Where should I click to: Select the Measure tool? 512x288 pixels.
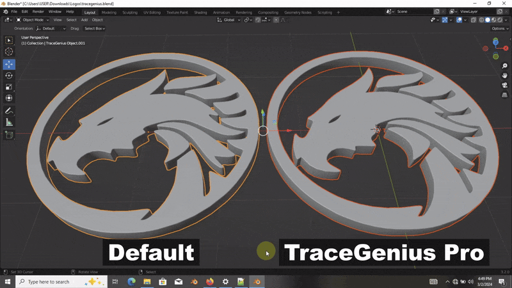pyautogui.click(x=9, y=122)
